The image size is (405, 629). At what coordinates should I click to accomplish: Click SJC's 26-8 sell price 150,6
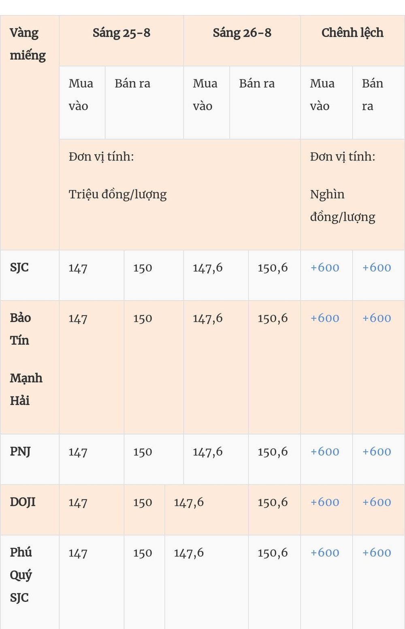point(273,268)
